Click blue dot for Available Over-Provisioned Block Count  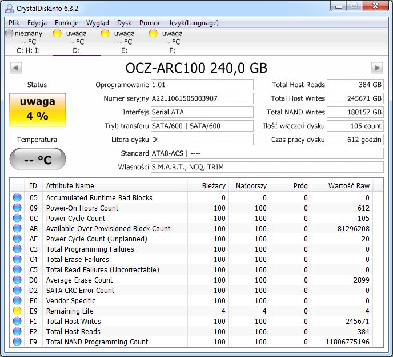pos(17,228)
